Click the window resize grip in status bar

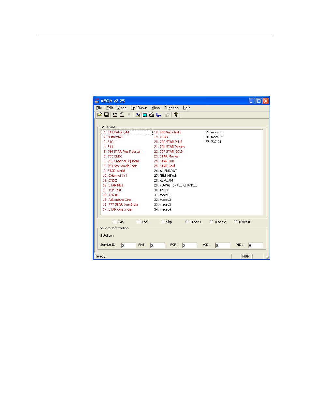pos(268,257)
